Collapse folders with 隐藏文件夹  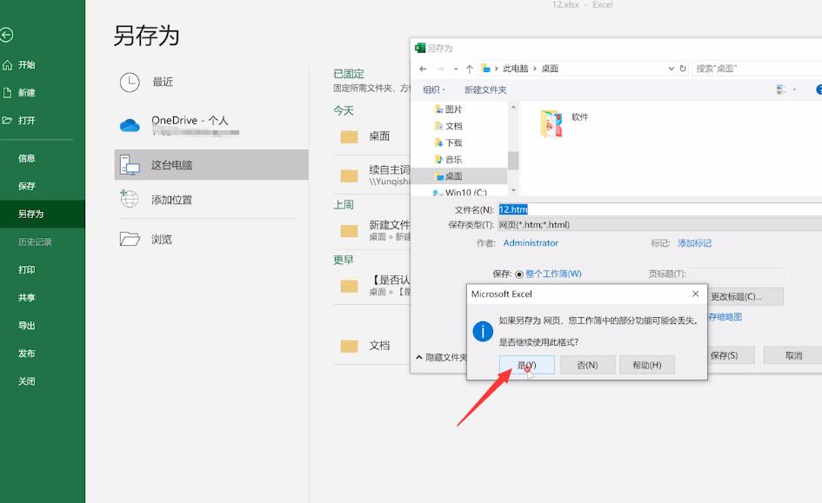441,357
